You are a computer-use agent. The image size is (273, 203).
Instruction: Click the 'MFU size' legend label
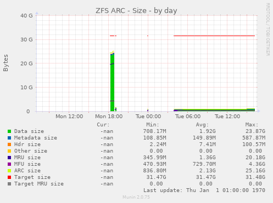coord(27,164)
